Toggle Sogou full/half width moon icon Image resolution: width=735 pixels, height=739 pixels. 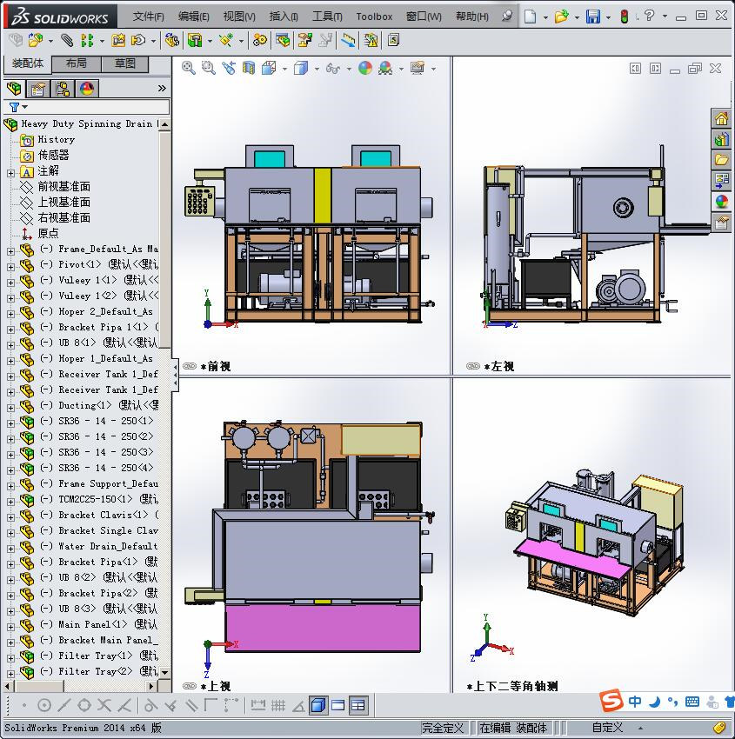pos(654,702)
